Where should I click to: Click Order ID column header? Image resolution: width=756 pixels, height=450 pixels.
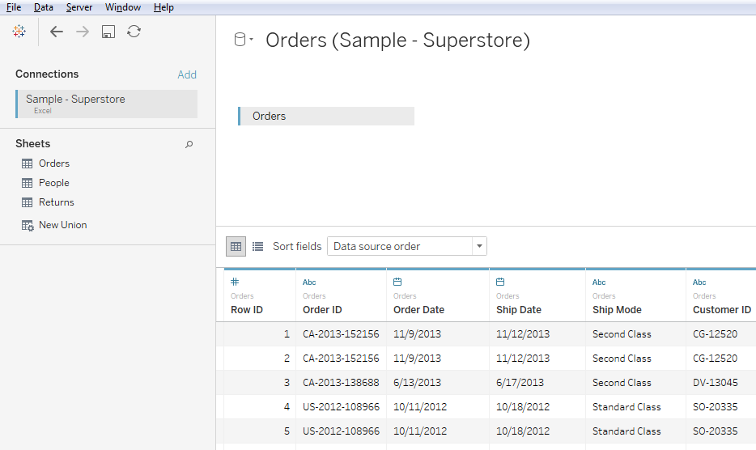322,310
